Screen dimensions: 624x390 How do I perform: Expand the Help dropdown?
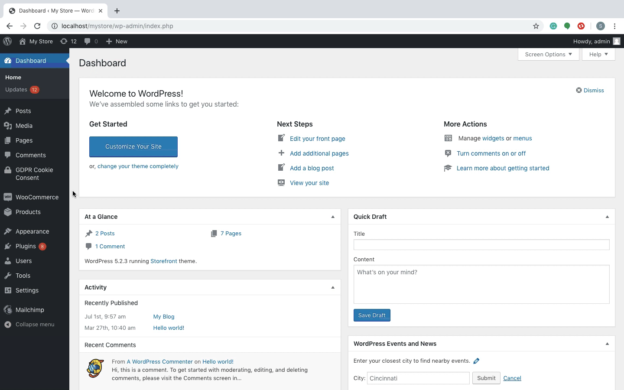coord(598,54)
